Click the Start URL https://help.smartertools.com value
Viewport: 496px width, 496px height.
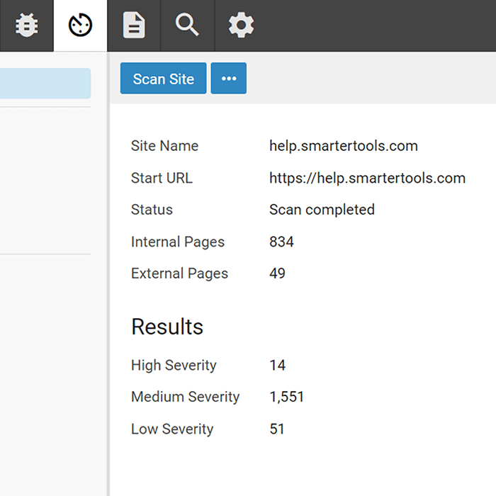(367, 178)
